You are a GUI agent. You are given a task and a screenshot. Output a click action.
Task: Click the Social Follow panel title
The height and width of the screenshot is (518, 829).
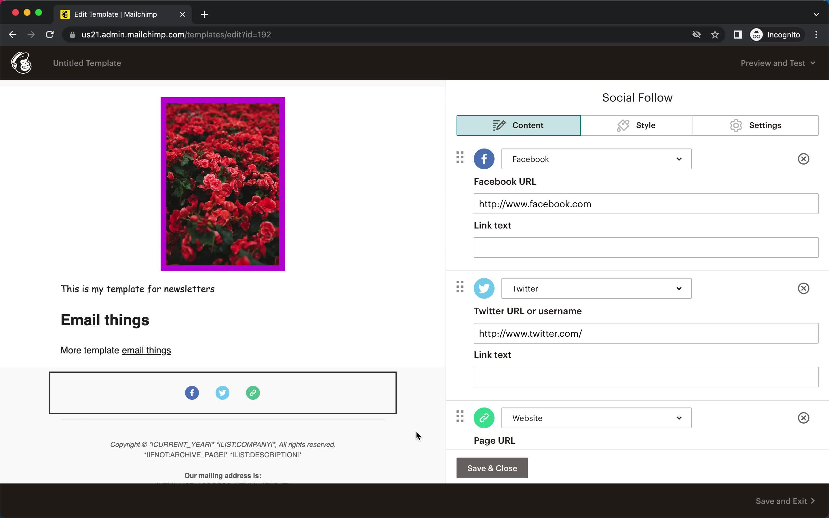(x=637, y=98)
